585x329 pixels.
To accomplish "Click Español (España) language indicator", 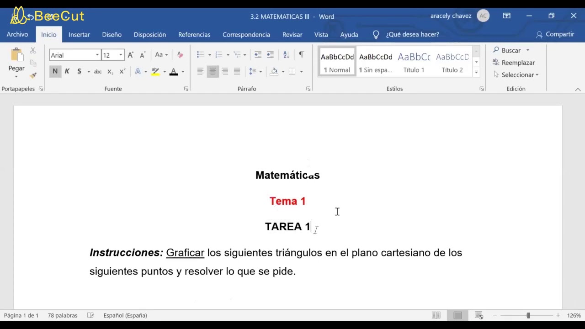I will tap(125, 315).
